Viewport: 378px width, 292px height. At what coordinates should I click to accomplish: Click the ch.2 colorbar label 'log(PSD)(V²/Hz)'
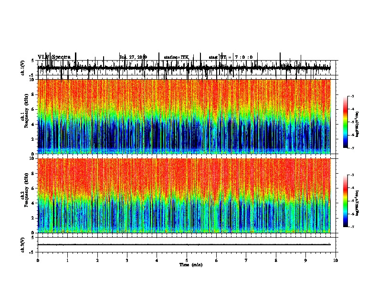[357, 203]
